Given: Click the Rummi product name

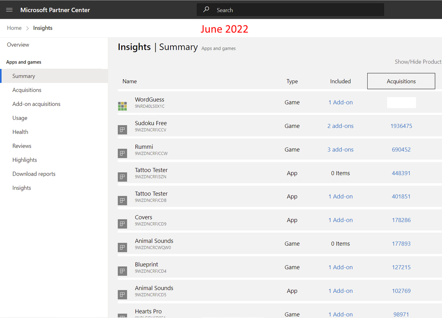Looking at the screenshot, I should (x=144, y=147).
